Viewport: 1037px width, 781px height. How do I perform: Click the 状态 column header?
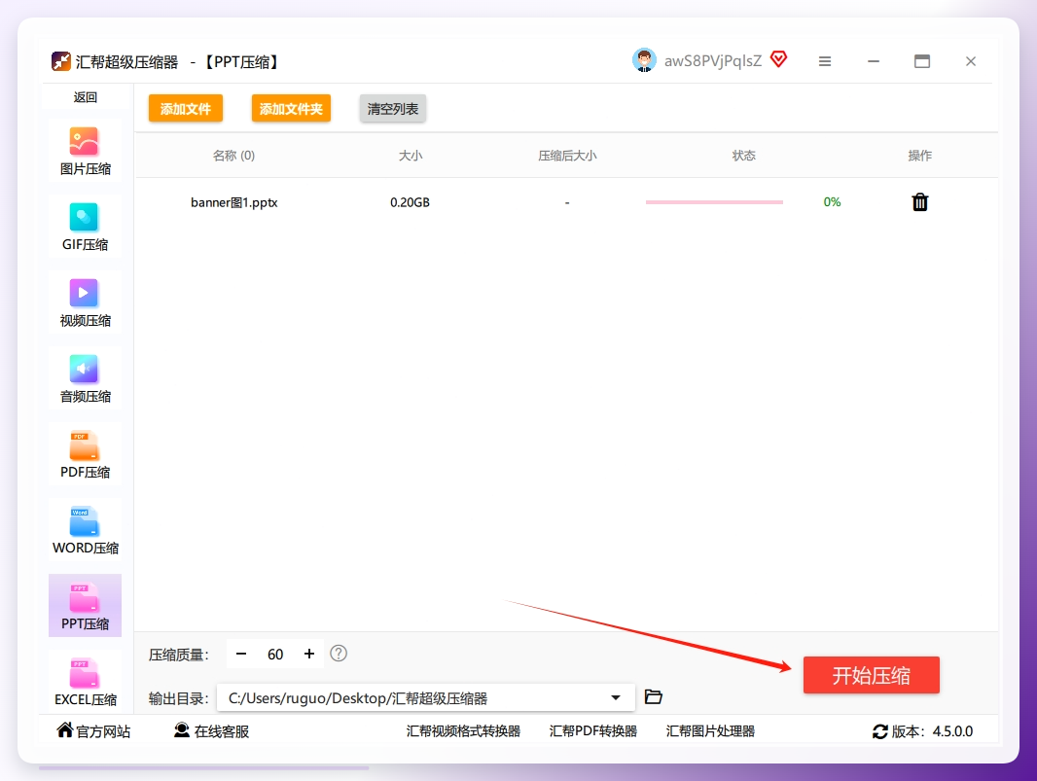point(743,156)
